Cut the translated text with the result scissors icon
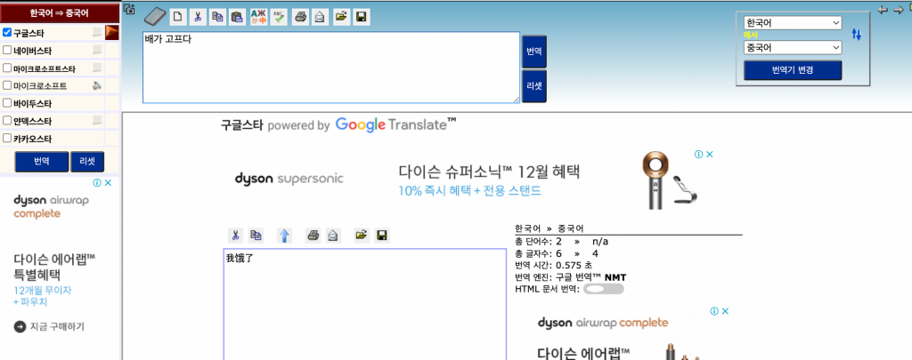Image resolution: width=912 pixels, height=360 pixels. tap(235, 236)
